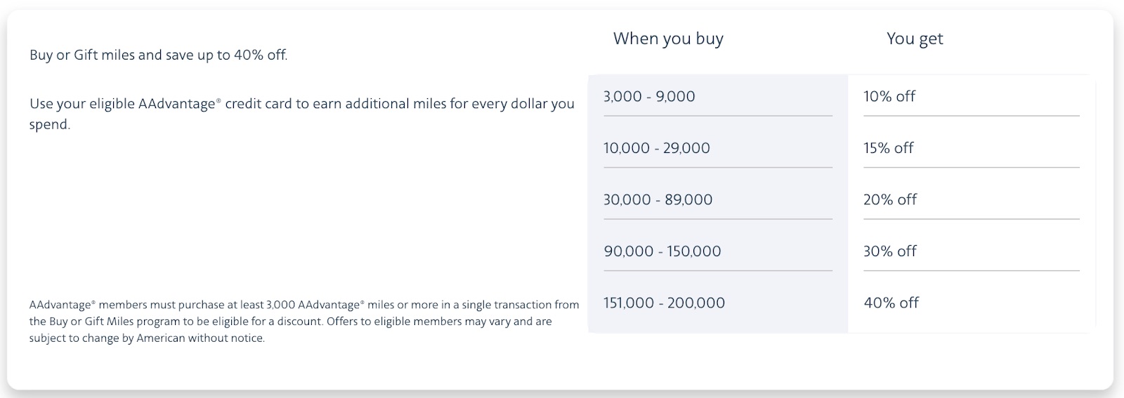The image size is (1124, 398).
Task: Click the 'When you buy' column header
Action: 668,39
